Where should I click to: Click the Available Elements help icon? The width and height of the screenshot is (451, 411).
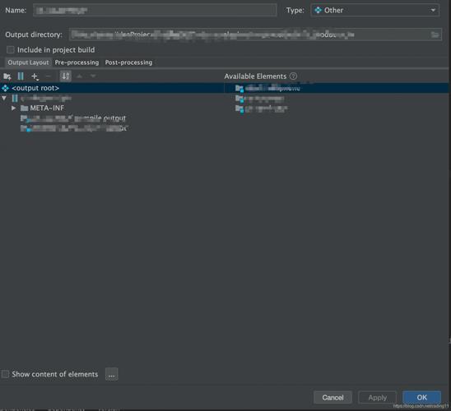point(293,76)
